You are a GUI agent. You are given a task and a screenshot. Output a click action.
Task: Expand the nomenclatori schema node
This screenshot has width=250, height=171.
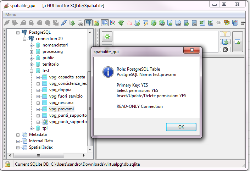click(31, 45)
